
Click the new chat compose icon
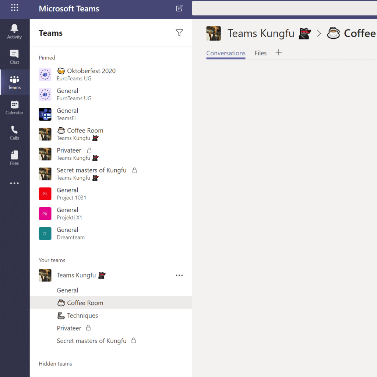click(x=179, y=8)
